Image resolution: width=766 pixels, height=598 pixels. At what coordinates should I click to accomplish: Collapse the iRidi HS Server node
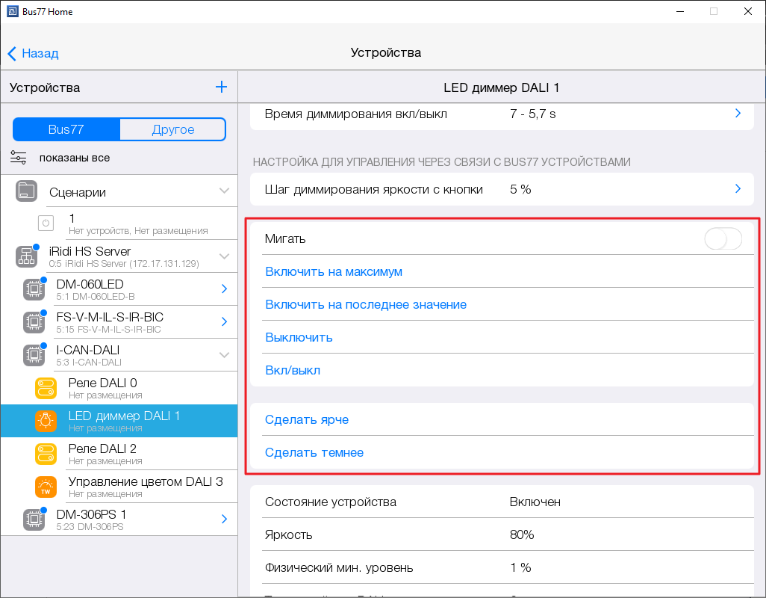click(224, 256)
